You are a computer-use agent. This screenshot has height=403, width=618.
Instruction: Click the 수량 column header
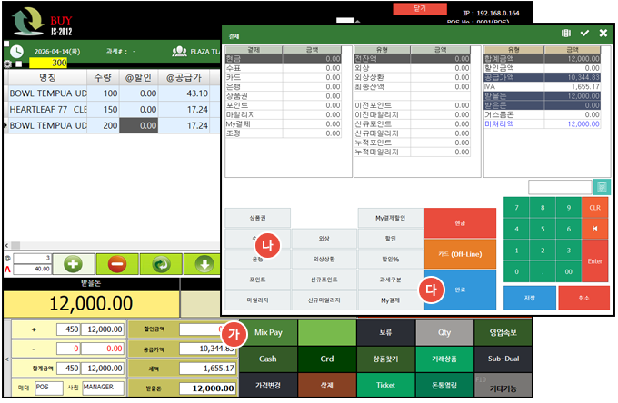(x=103, y=77)
